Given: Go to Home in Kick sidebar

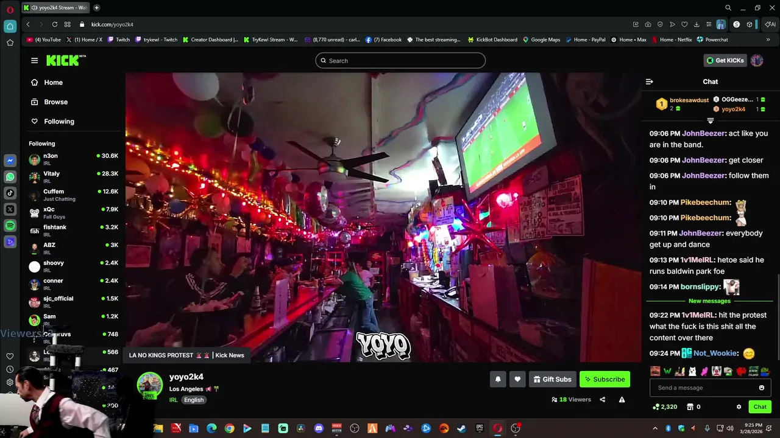Looking at the screenshot, I should [47, 82].
